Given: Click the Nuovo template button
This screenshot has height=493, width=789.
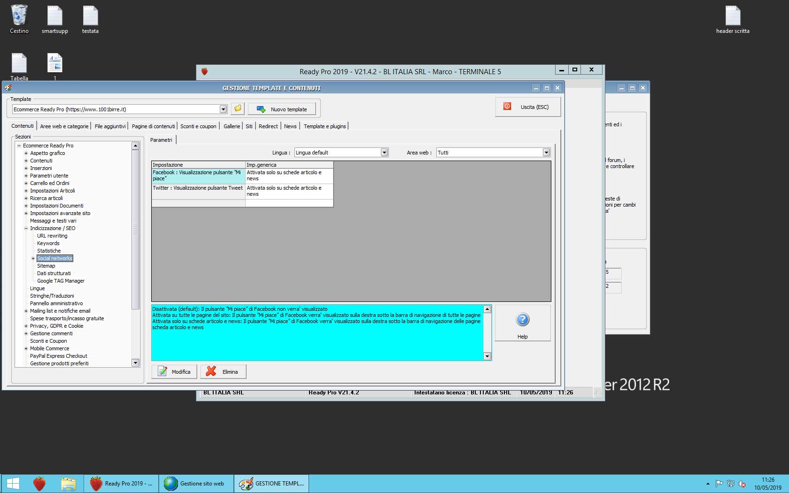Looking at the screenshot, I should click(282, 109).
